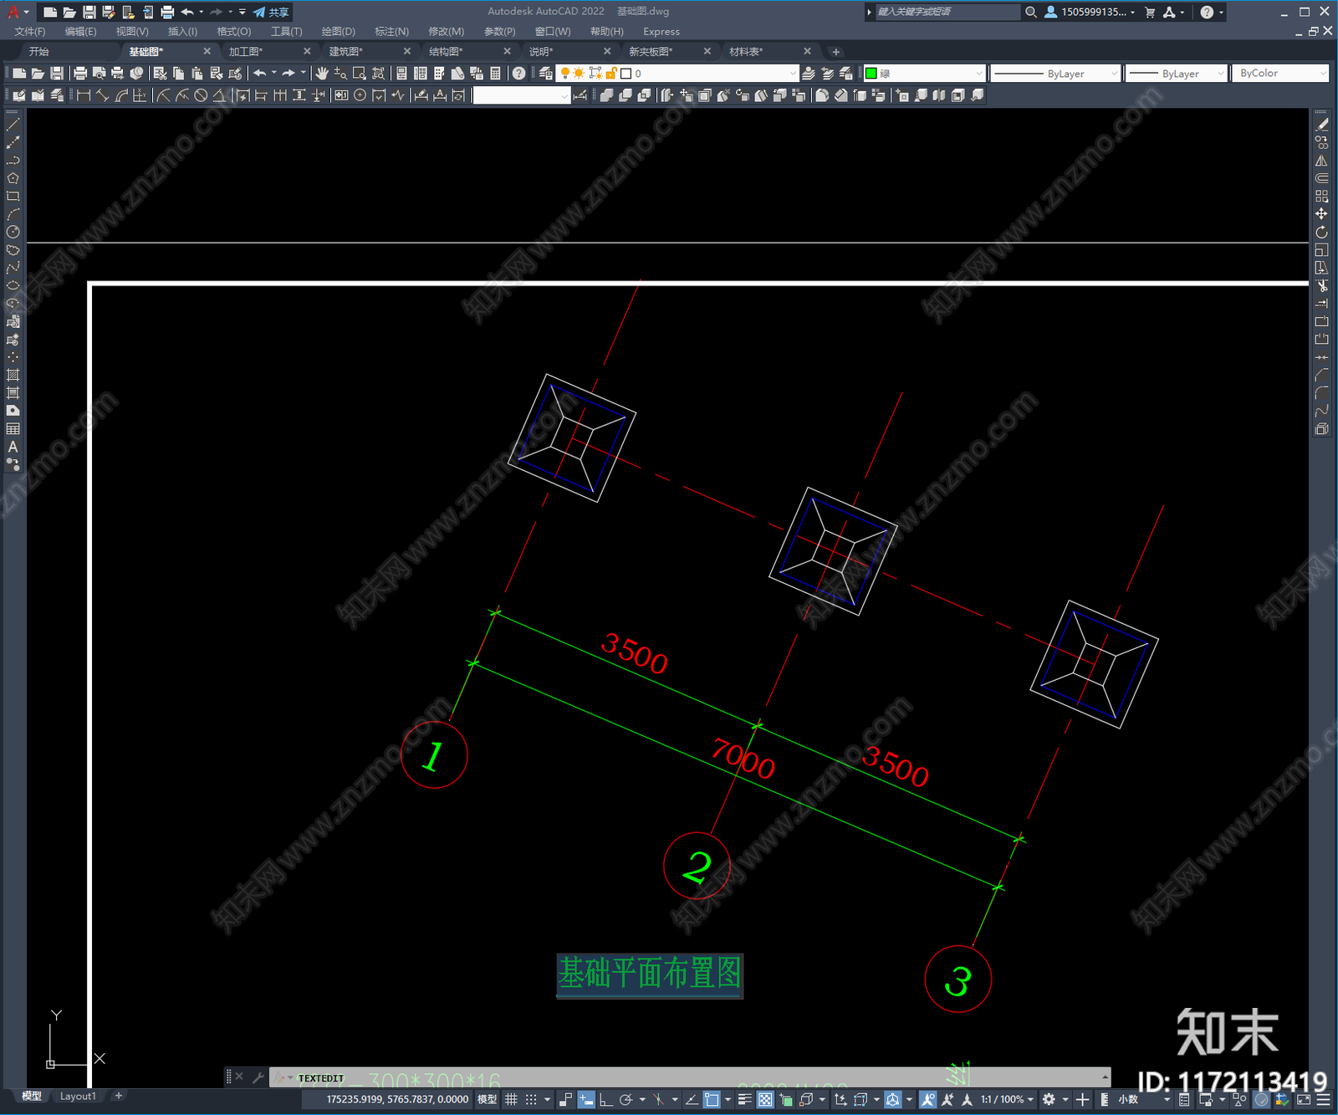Open Help question mark in standard toolbar
The width and height of the screenshot is (1338, 1115).
[x=519, y=74]
